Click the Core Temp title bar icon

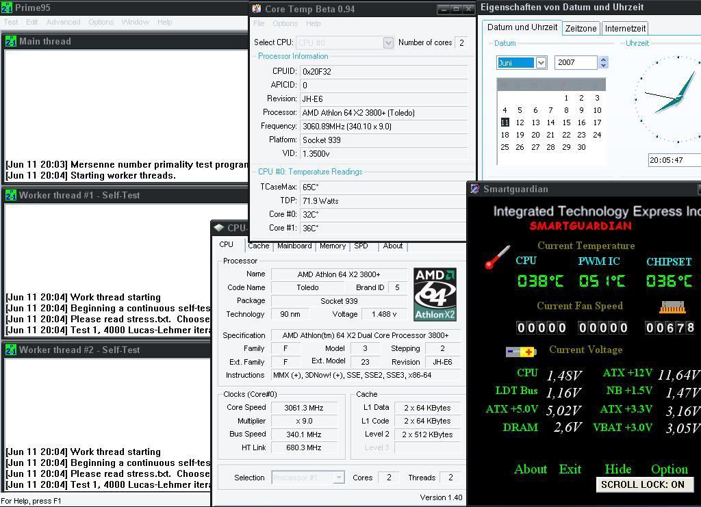(x=257, y=9)
